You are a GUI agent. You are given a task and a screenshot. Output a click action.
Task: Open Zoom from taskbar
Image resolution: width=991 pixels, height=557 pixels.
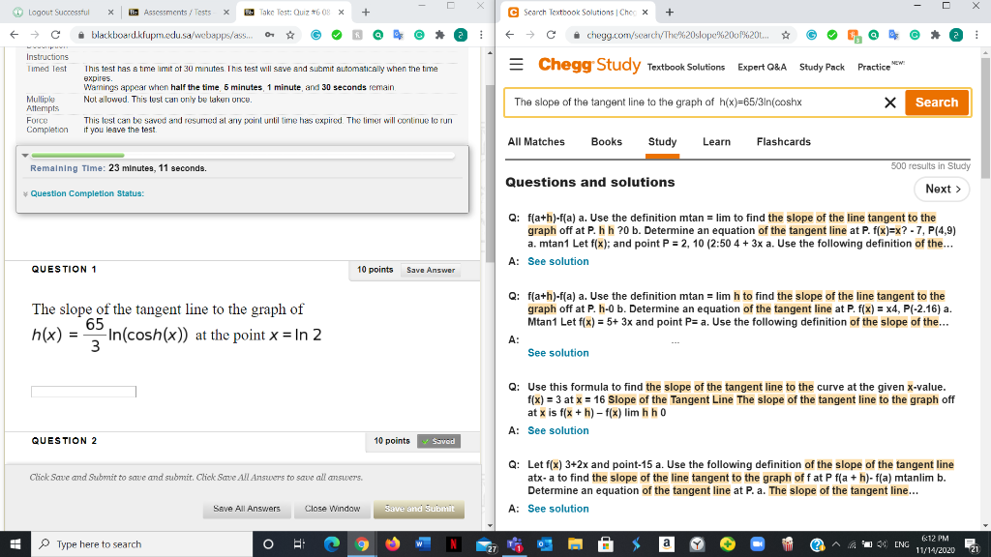click(757, 543)
